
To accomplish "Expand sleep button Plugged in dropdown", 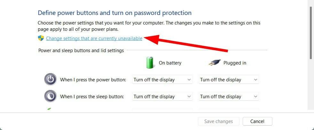I will pos(229,96).
